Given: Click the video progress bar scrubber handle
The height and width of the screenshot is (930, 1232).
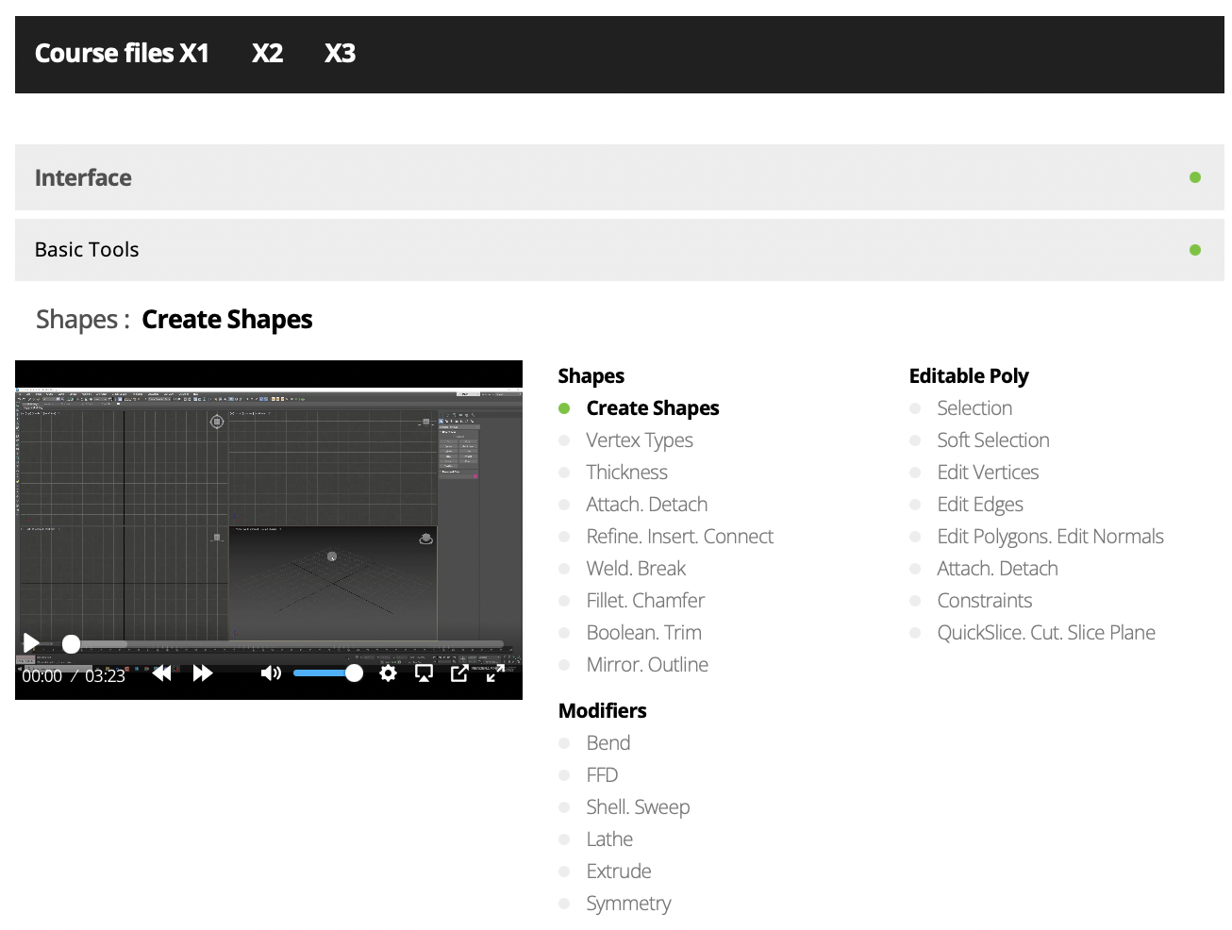Looking at the screenshot, I should tap(71, 643).
